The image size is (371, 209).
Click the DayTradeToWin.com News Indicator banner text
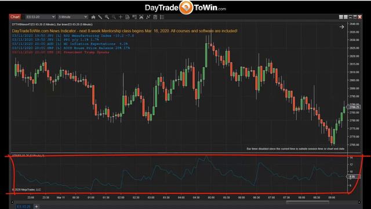[x=125, y=31]
